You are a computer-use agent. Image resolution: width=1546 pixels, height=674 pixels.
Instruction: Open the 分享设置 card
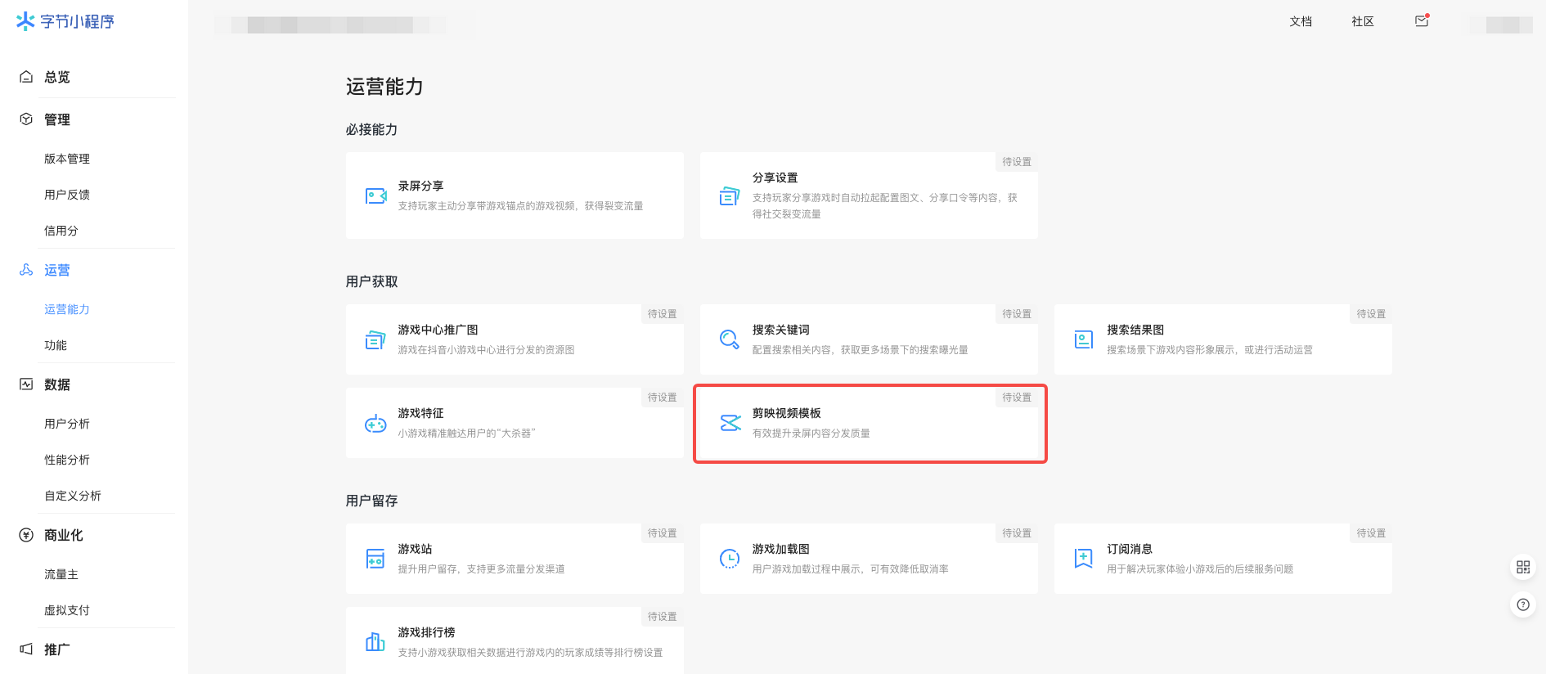coord(868,195)
